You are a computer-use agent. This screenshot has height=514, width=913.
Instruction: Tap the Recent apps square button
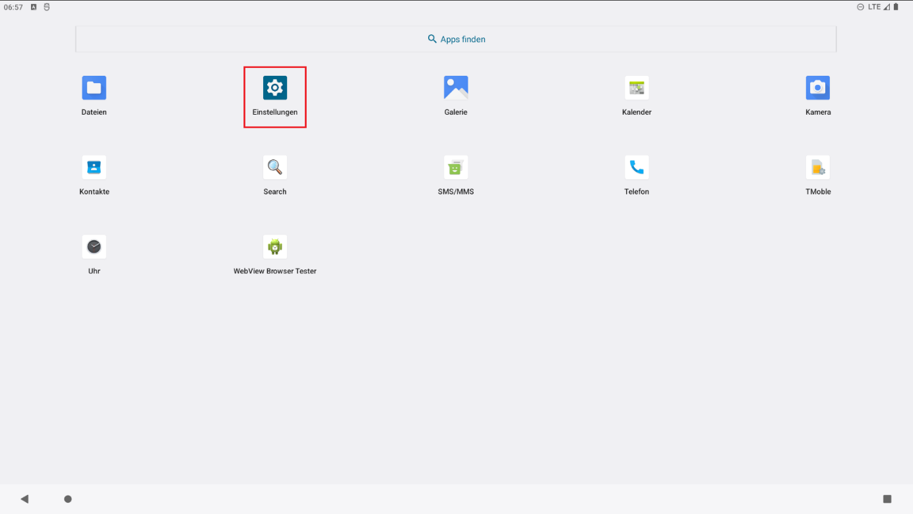pos(887,499)
